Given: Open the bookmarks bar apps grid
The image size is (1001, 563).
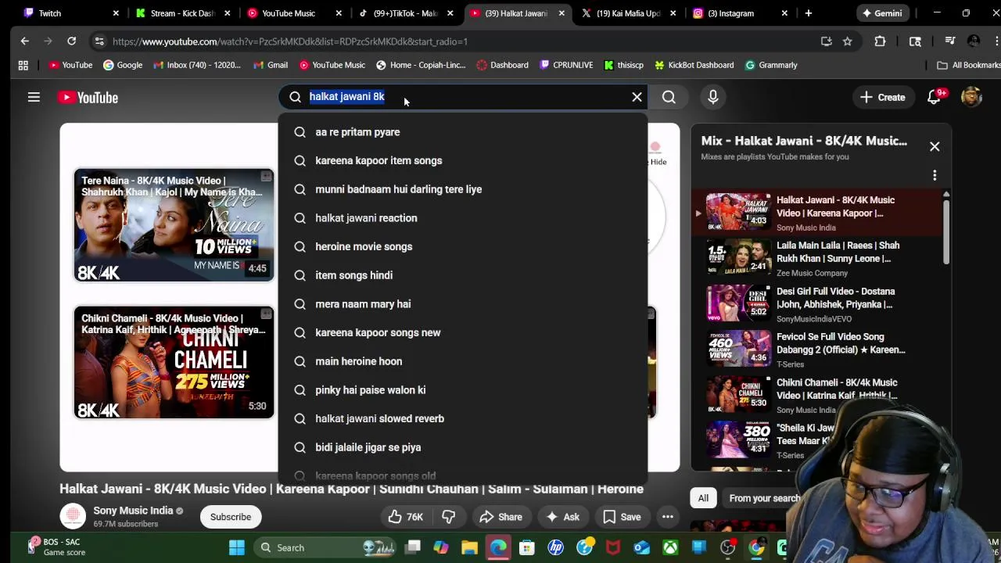Looking at the screenshot, I should 23,65.
